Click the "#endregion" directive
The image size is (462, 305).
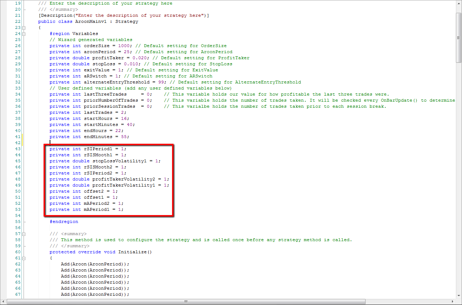pos(64,222)
